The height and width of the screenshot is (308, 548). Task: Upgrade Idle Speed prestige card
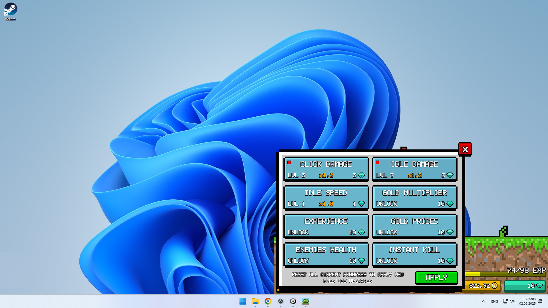(326, 198)
